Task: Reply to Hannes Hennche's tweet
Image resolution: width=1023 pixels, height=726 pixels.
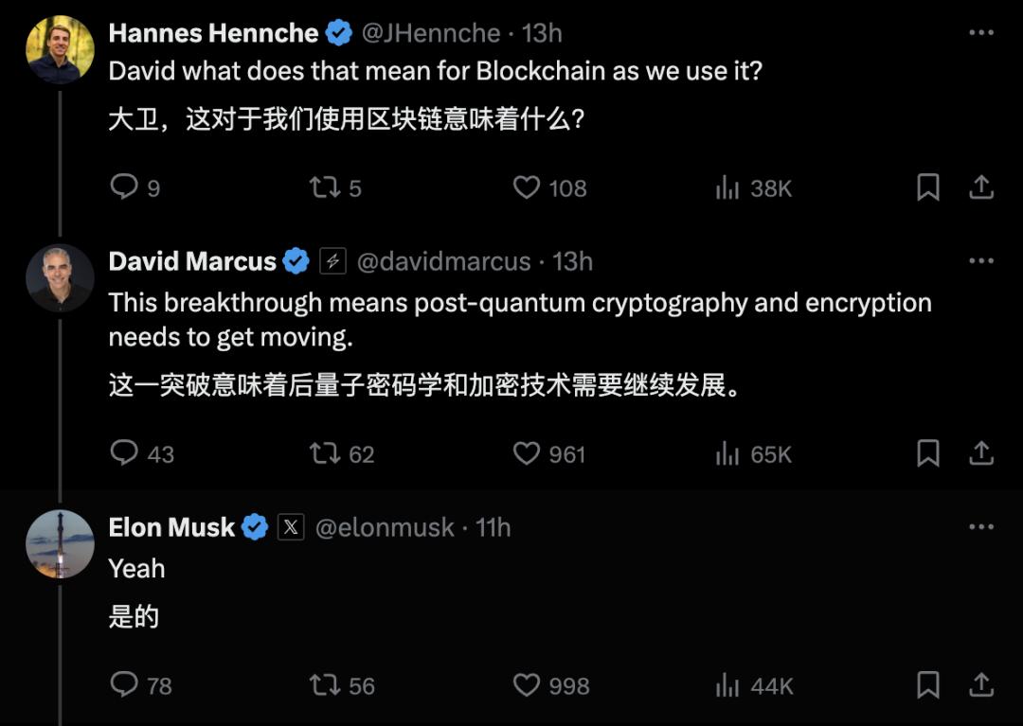Action: pyautogui.click(x=125, y=187)
